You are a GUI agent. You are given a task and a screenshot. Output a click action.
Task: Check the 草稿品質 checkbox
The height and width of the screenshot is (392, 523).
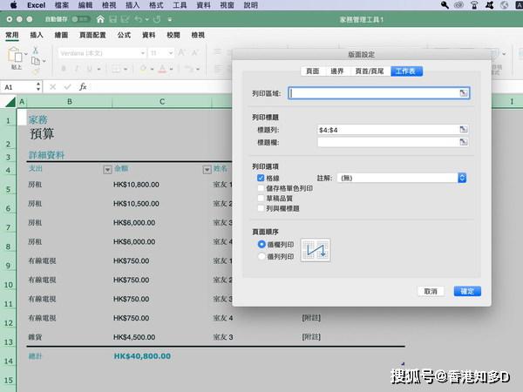click(261, 199)
